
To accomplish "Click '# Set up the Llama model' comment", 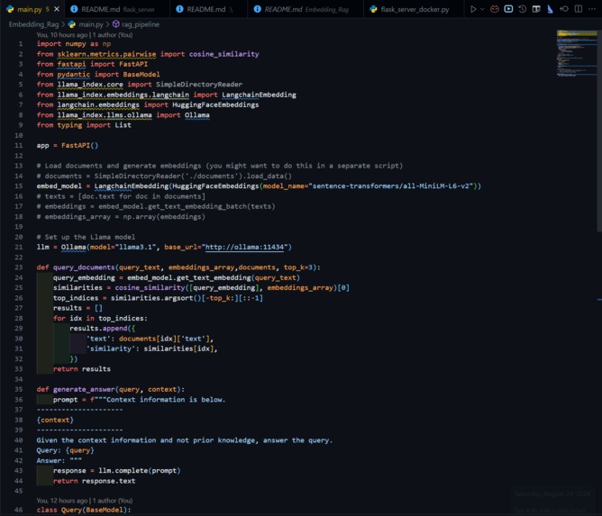I will tap(86, 237).
